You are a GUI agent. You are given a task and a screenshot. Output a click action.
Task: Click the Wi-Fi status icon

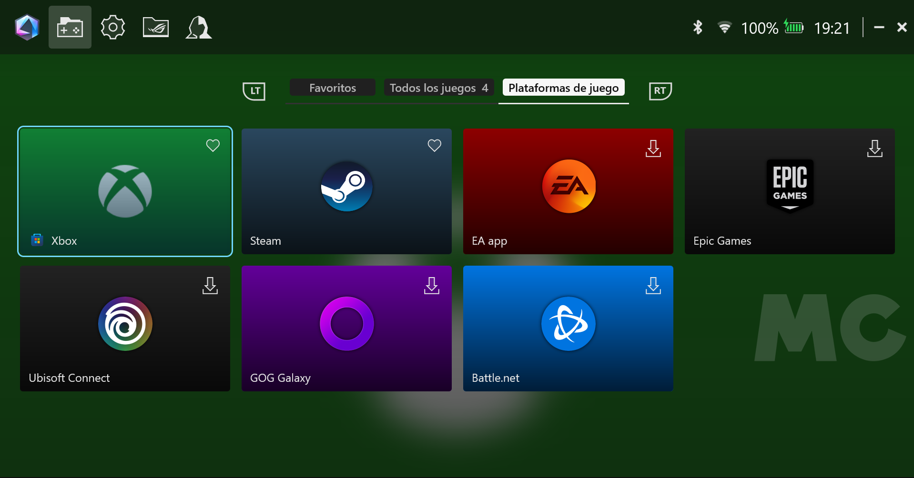[724, 28]
